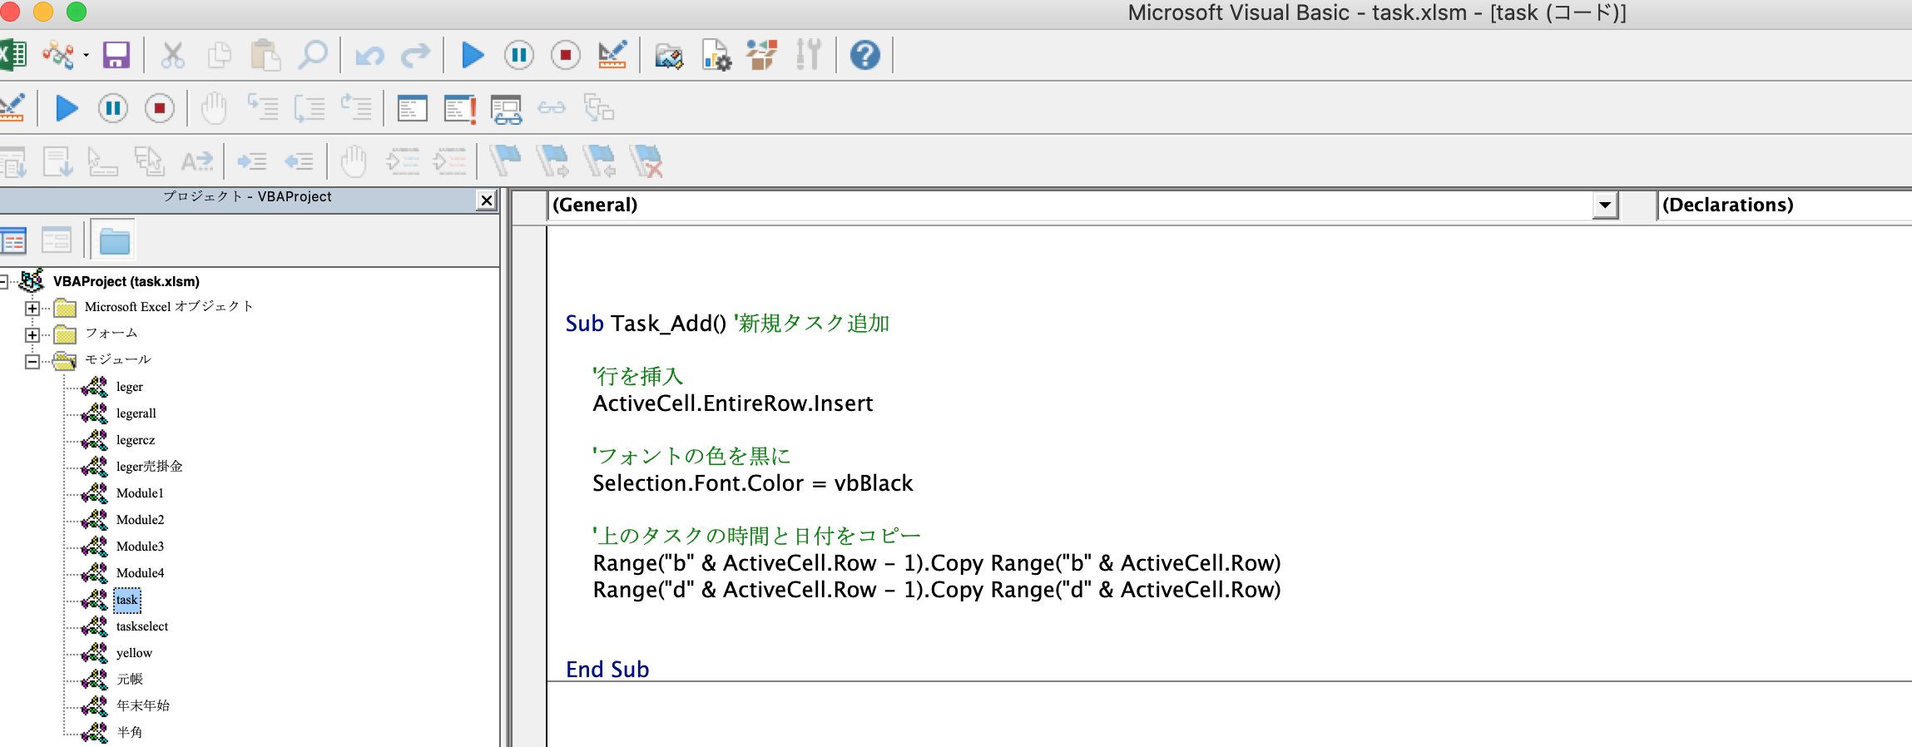Screen dimensions: 1912x747
Task: Click the Reset stop button in top toolbar
Action: tap(566, 56)
